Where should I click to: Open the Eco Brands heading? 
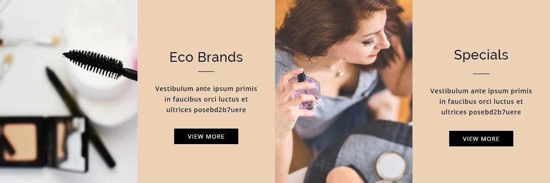click(206, 57)
